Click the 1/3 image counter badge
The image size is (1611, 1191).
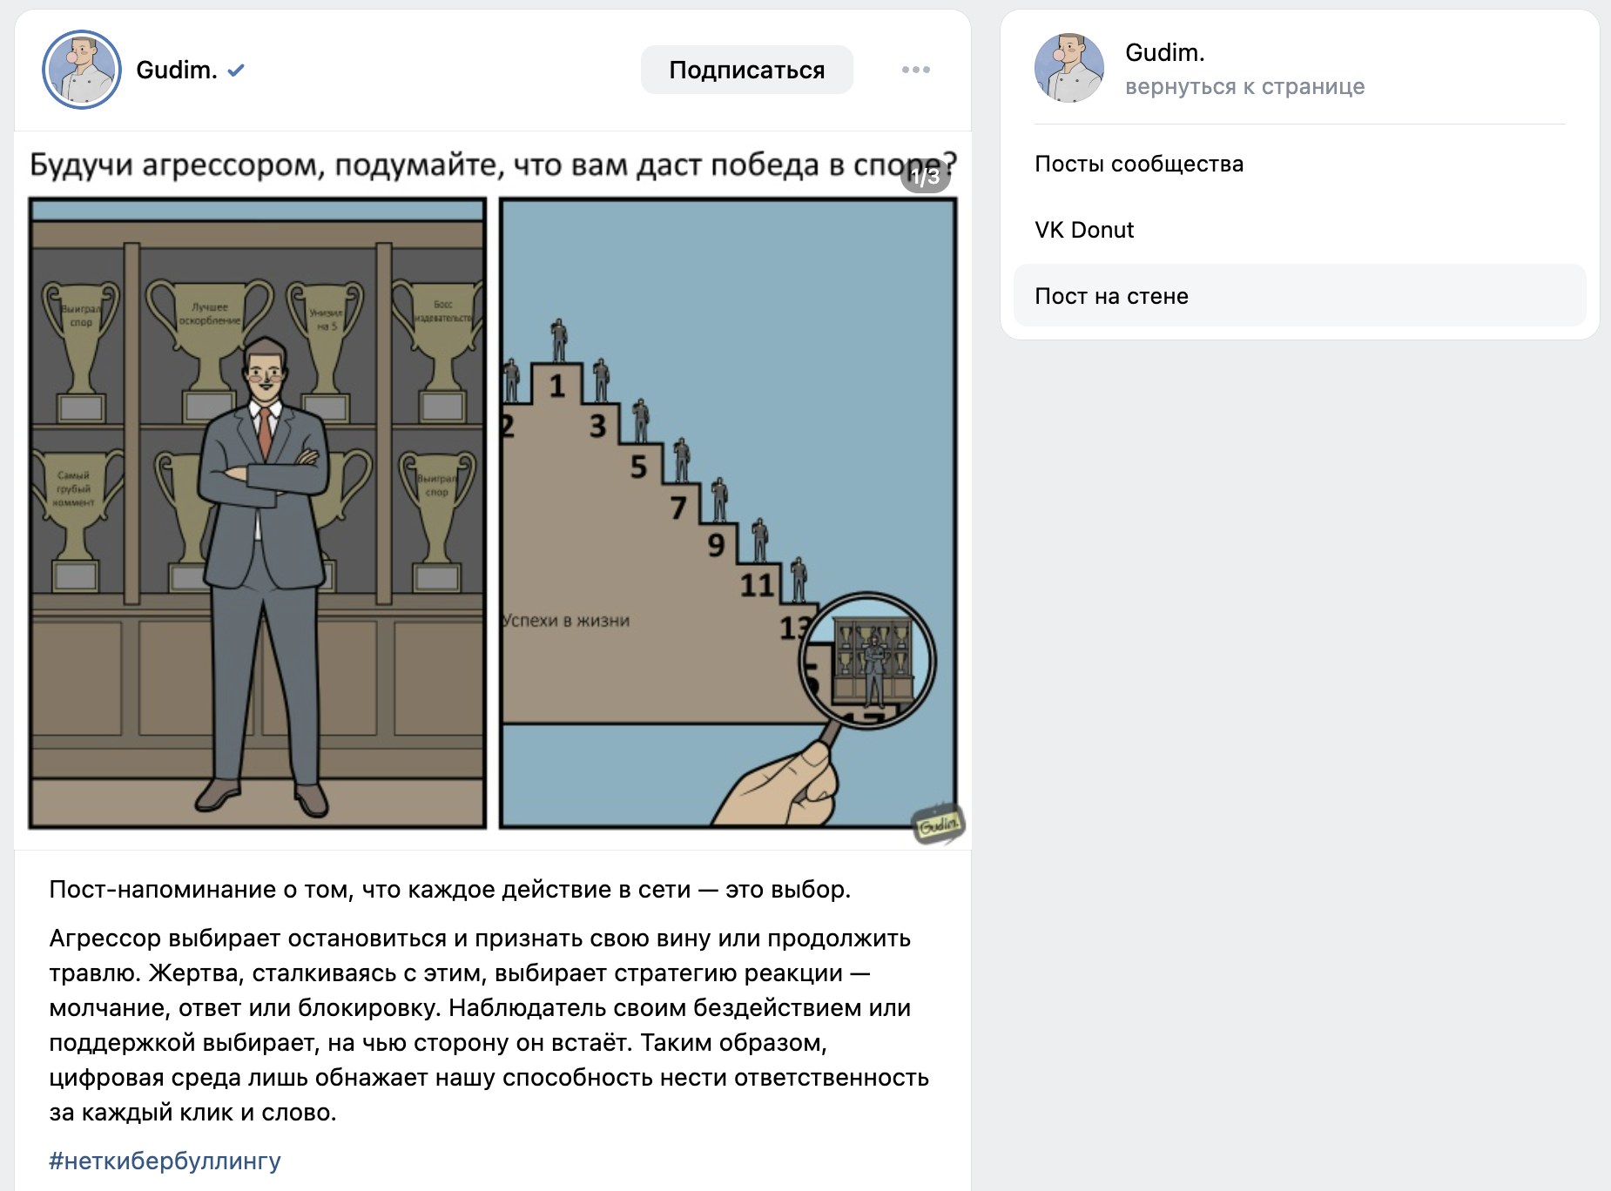click(x=925, y=177)
